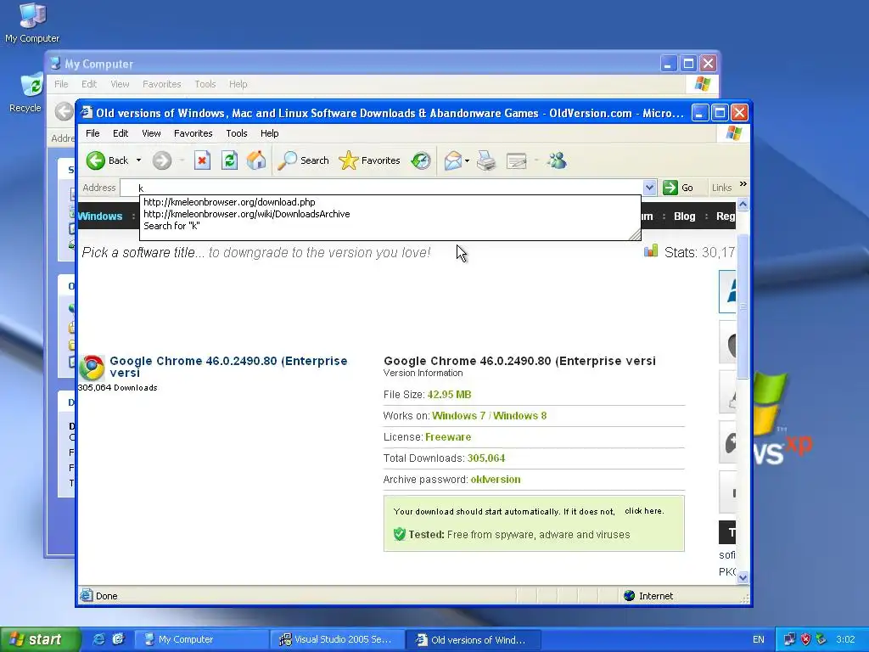Click the page icon beside Done in status bar
This screenshot has height=652, width=869.
pyautogui.click(x=86, y=596)
